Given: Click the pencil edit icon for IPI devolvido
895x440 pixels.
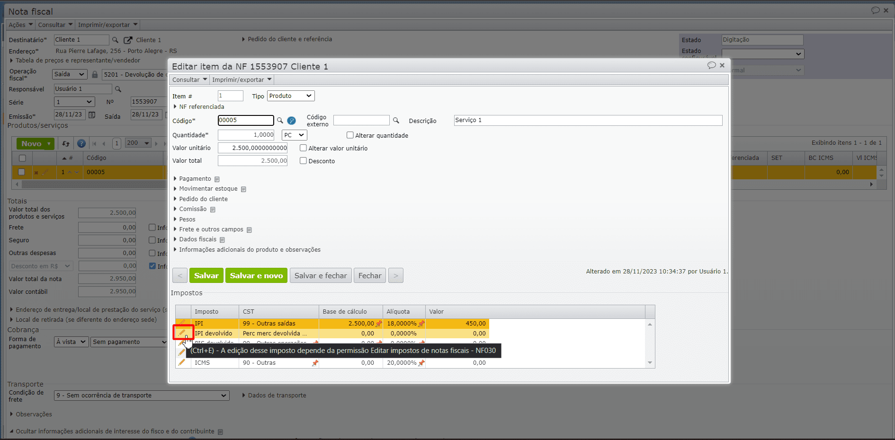Looking at the screenshot, I should (x=182, y=333).
